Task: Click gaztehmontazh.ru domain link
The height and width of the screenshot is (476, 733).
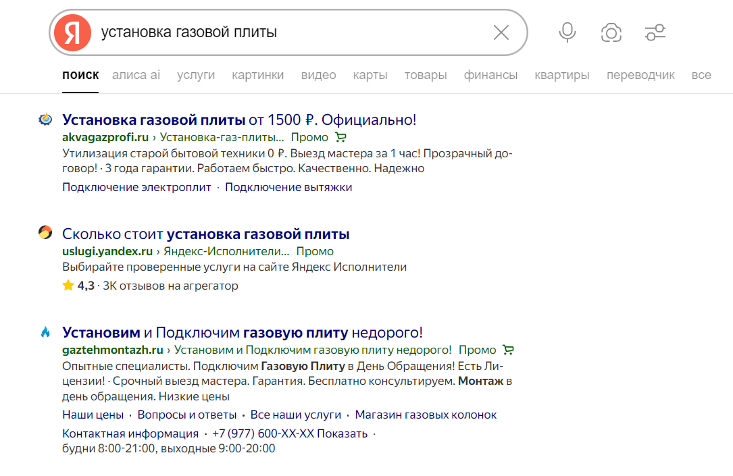Action: (113, 350)
